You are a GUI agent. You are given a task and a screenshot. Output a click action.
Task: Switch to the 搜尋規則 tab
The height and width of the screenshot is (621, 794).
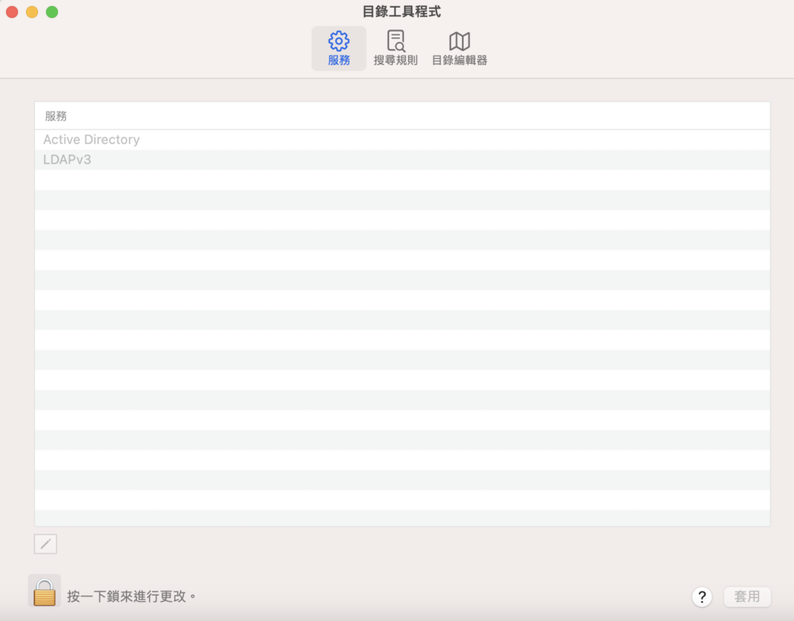(395, 47)
